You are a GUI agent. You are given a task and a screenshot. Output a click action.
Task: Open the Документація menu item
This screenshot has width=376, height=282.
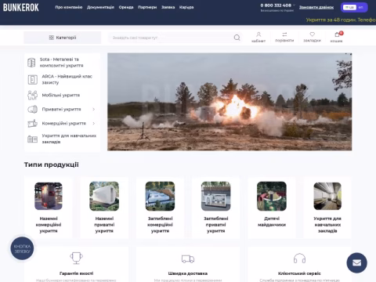pos(100,7)
